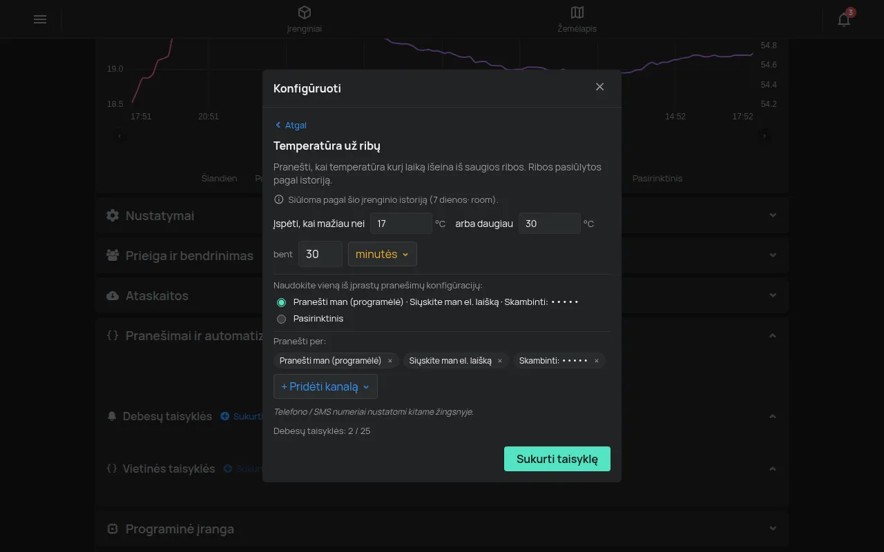884x552 pixels.
Task: Click the duration field before 'minutės'
Action: (320, 254)
